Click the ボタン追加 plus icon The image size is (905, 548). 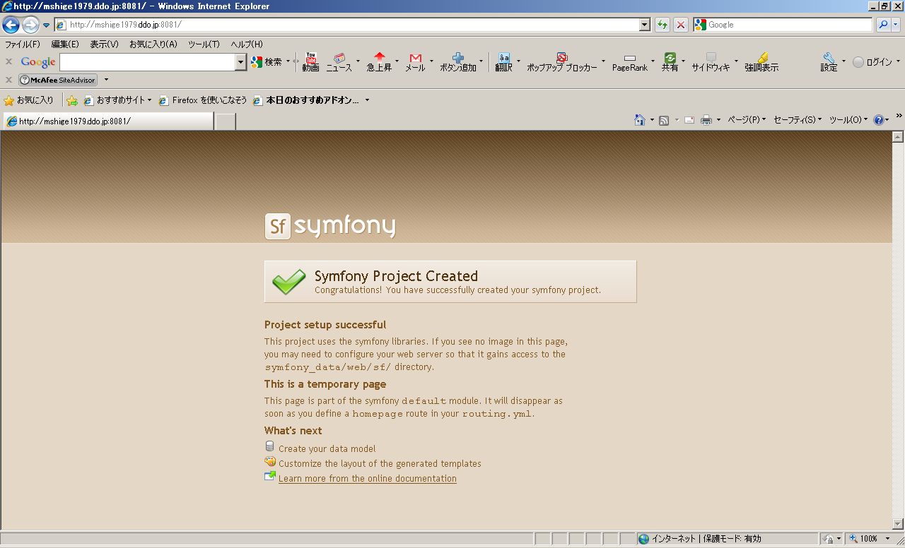click(458, 62)
